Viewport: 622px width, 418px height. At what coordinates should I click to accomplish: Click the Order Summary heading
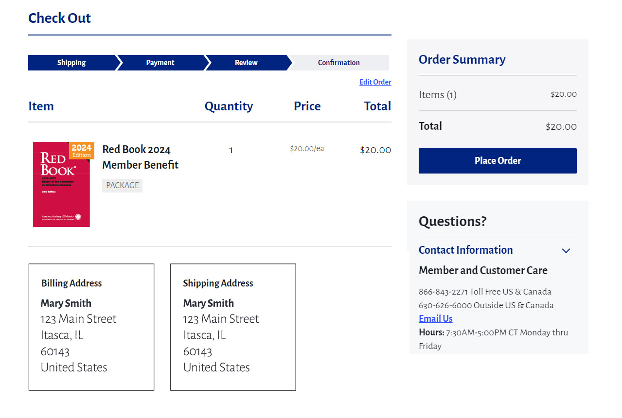pos(462,60)
